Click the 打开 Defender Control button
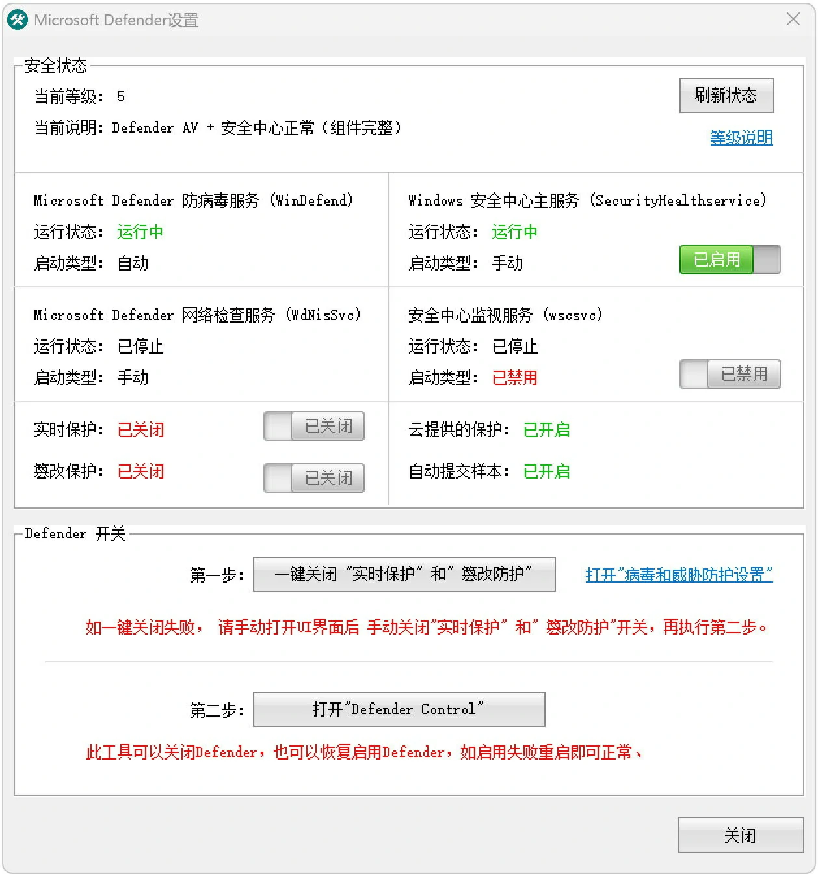818x876 pixels. click(x=399, y=710)
